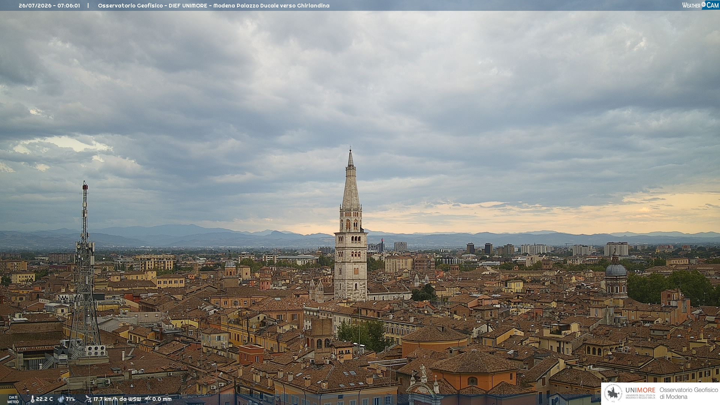This screenshot has height=405, width=720.
Task: Click the UNIMORE university seal logo
Action: point(613,393)
